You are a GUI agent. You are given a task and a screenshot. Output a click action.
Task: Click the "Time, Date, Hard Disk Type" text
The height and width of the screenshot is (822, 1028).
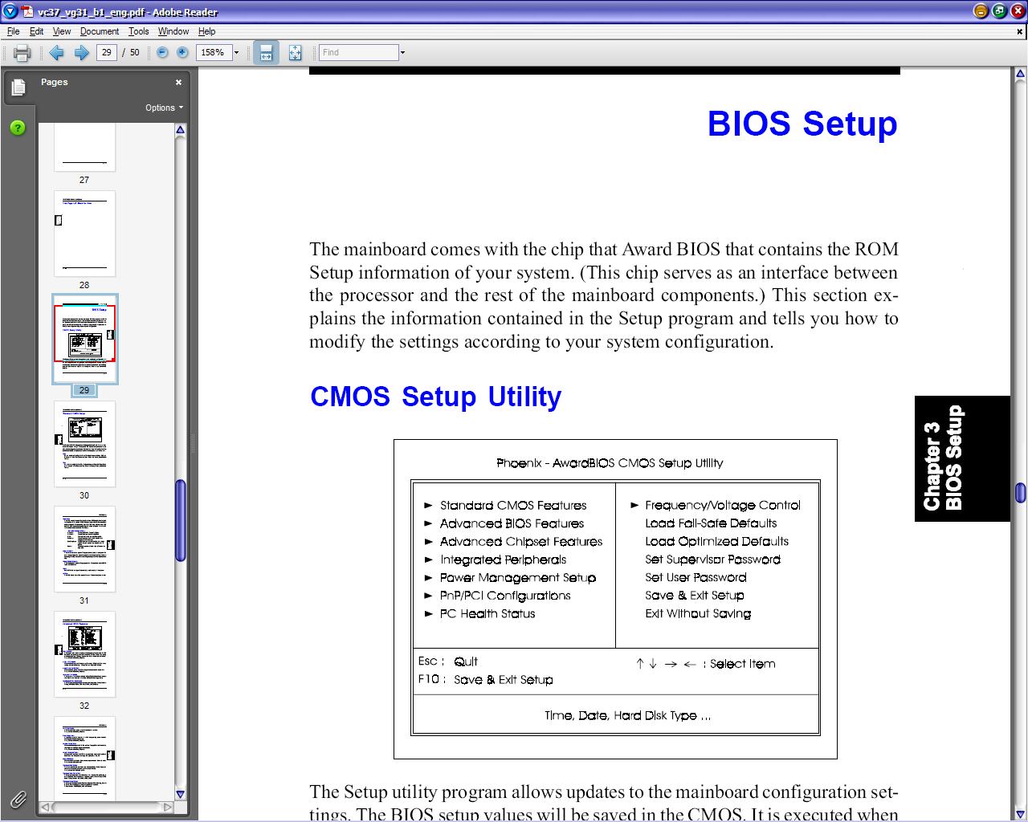click(x=627, y=715)
